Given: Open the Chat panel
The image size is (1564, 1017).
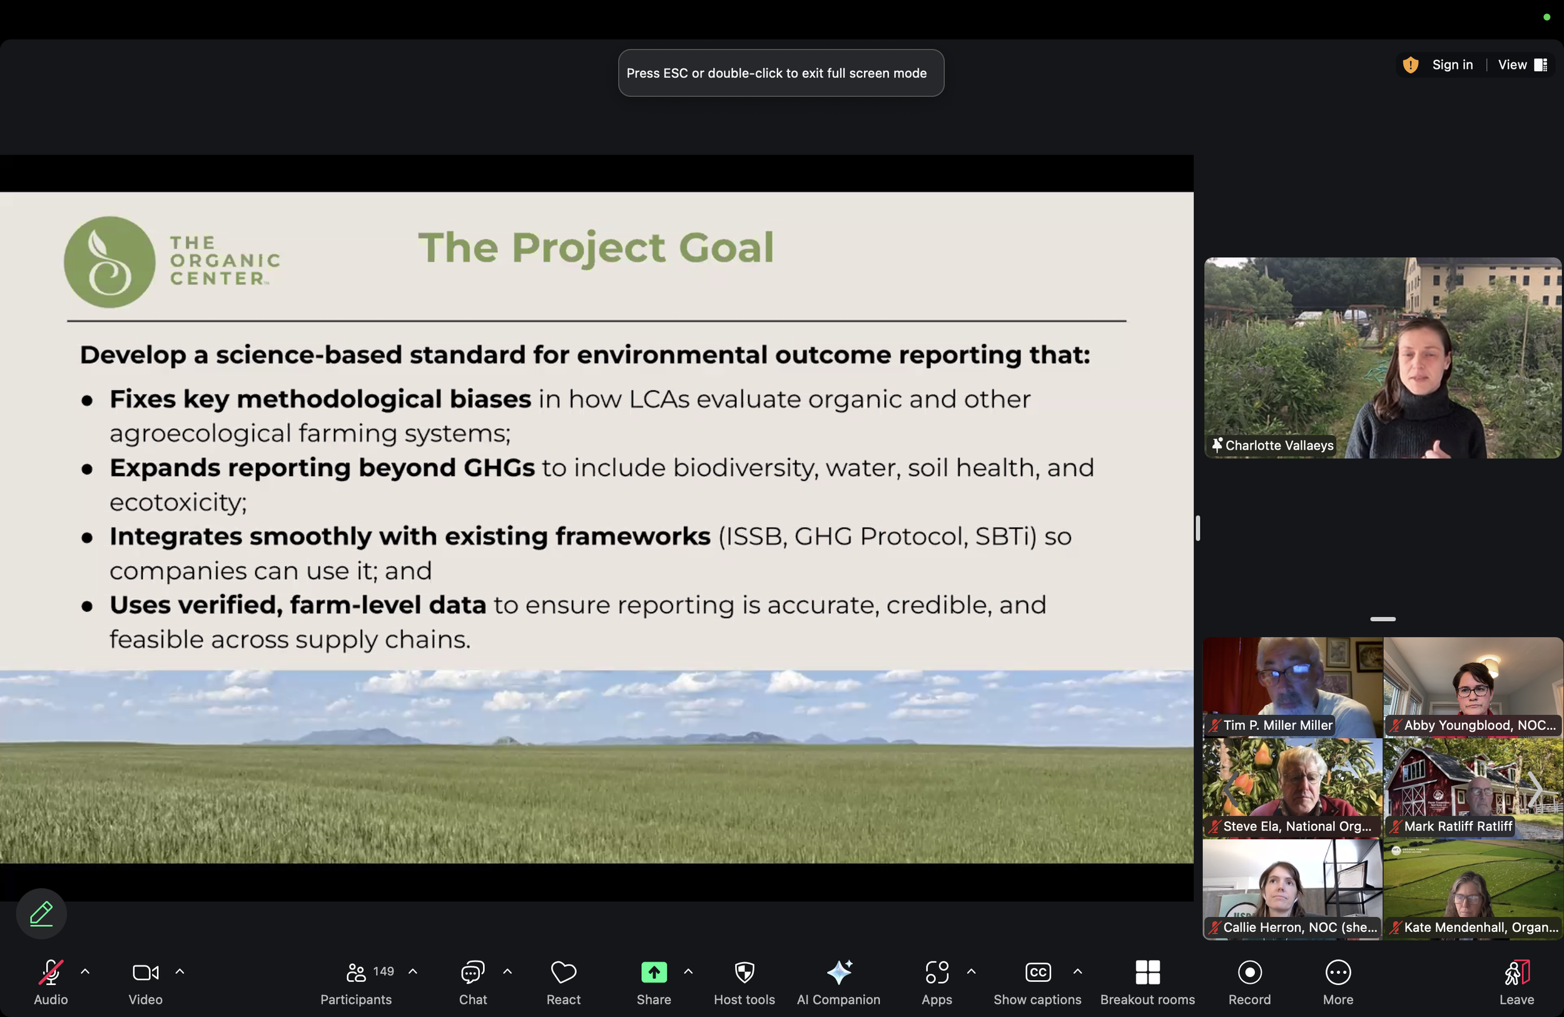Looking at the screenshot, I should pyautogui.click(x=472, y=973).
